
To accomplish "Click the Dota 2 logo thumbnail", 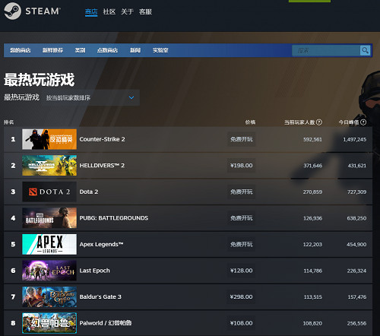I will click(49, 192).
